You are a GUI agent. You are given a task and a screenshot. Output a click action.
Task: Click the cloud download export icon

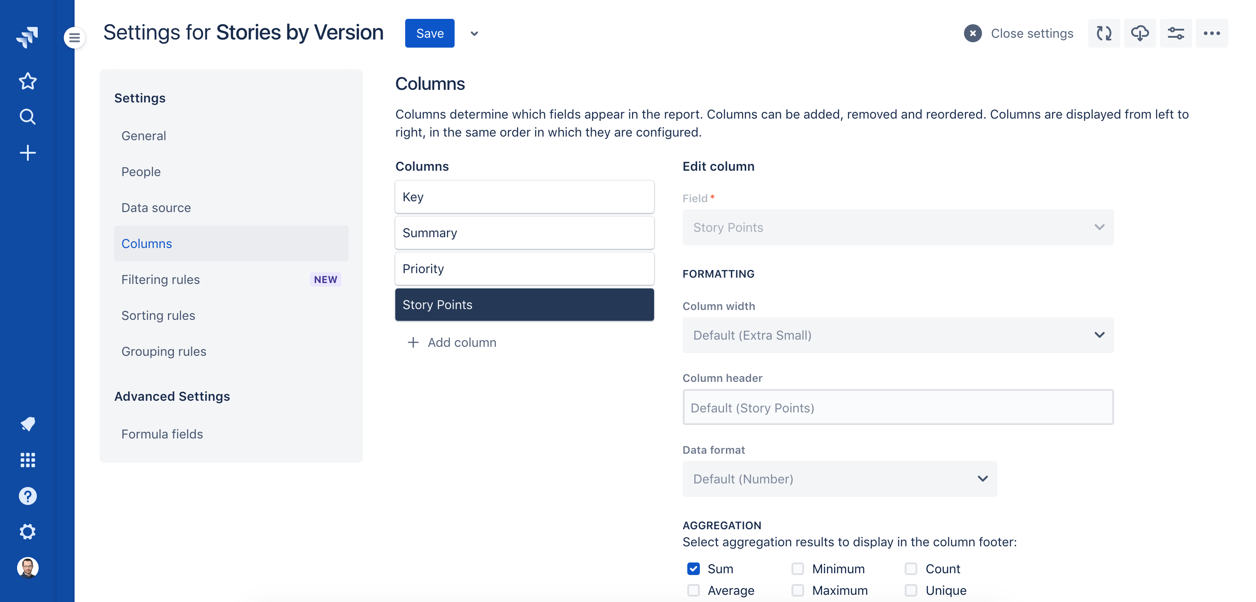coord(1140,33)
